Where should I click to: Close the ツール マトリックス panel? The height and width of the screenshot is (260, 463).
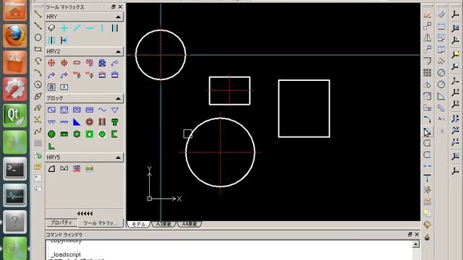click(120, 6)
